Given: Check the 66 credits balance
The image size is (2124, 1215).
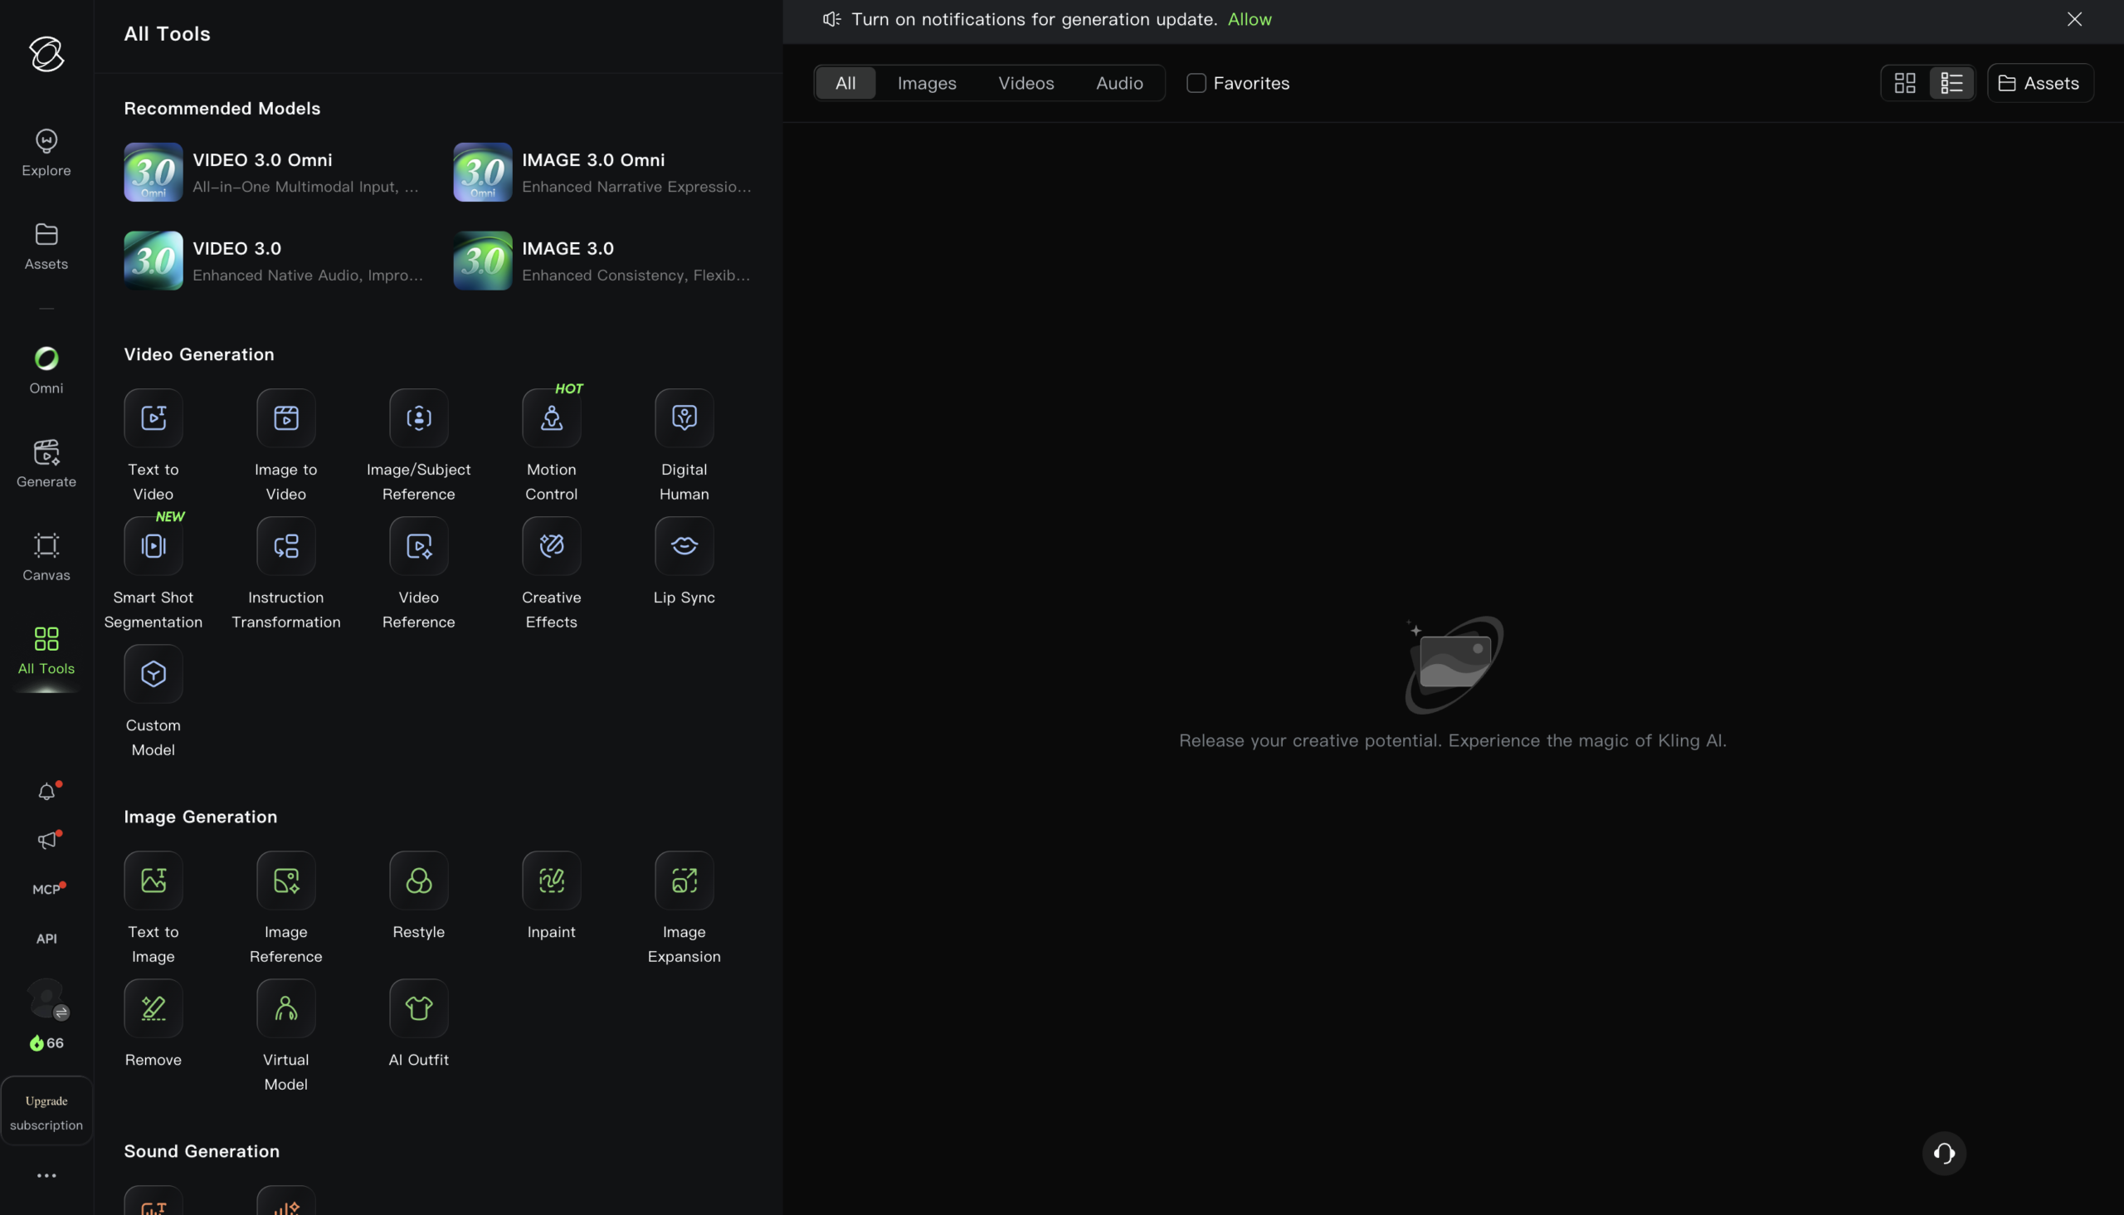Looking at the screenshot, I should pos(46,1043).
